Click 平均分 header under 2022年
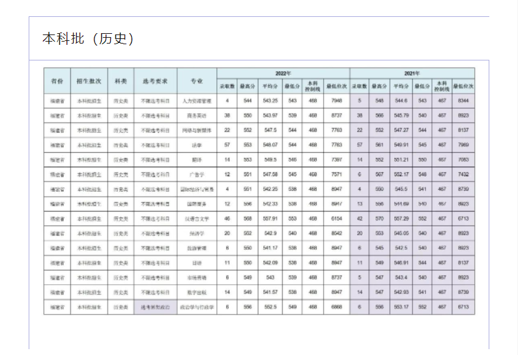Viewport: 518px width, 355px height. 270,86
